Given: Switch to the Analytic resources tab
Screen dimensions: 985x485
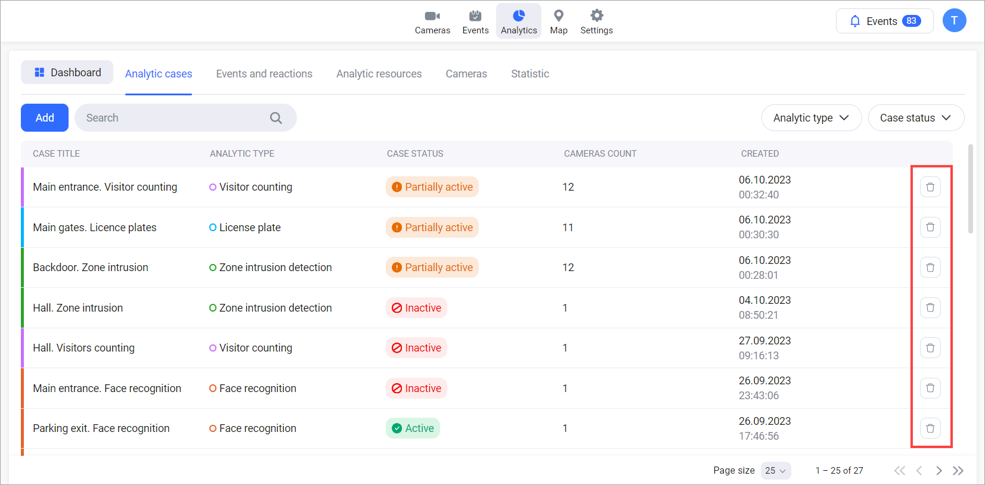Looking at the screenshot, I should coord(379,74).
